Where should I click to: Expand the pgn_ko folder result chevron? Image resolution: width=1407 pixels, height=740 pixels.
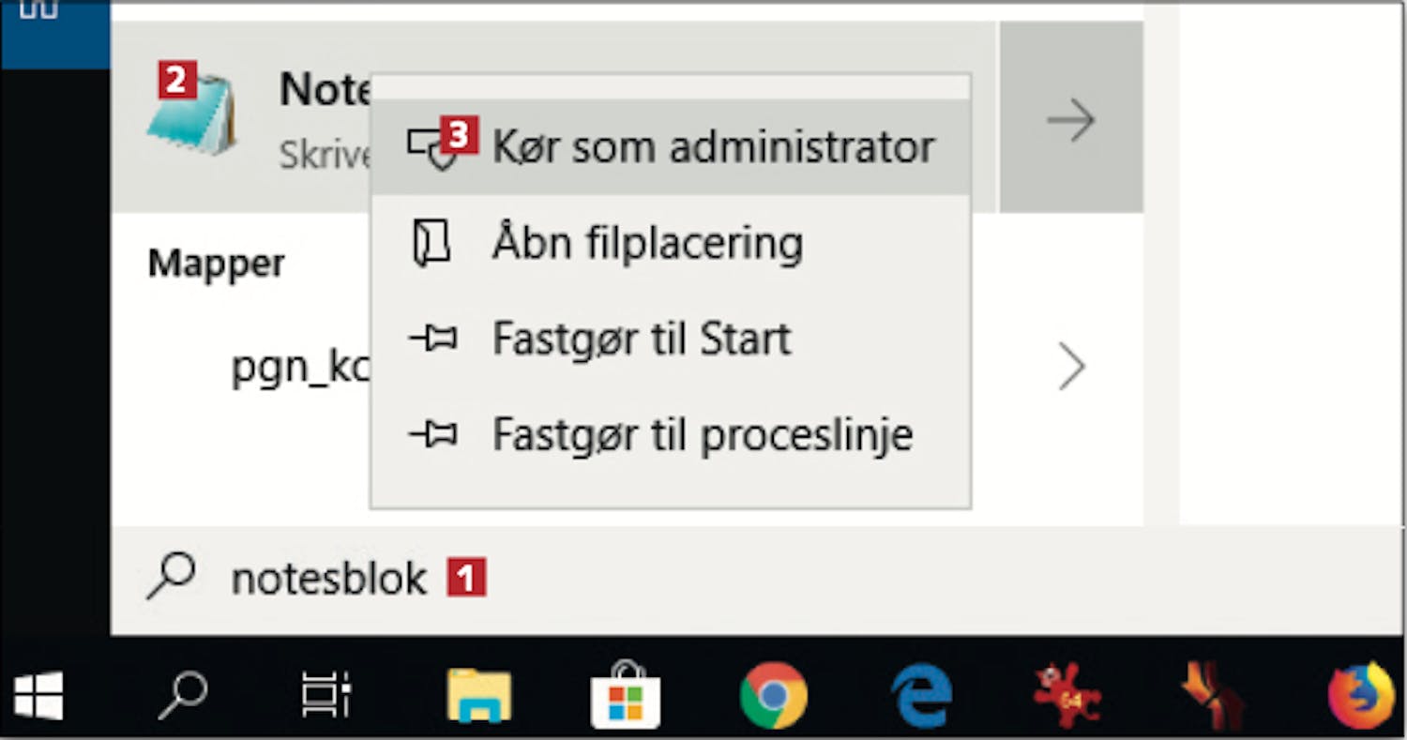tap(1071, 366)
